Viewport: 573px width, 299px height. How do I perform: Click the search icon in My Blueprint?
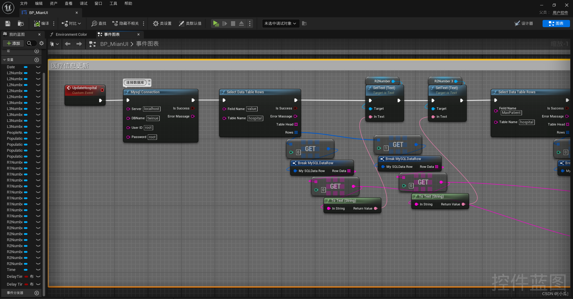[x=29, y=44]
